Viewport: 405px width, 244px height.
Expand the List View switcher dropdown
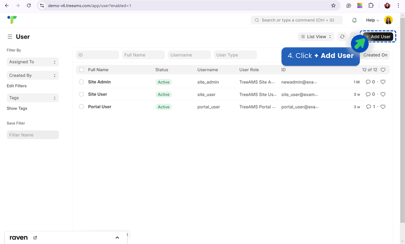[x=316, y=37]
